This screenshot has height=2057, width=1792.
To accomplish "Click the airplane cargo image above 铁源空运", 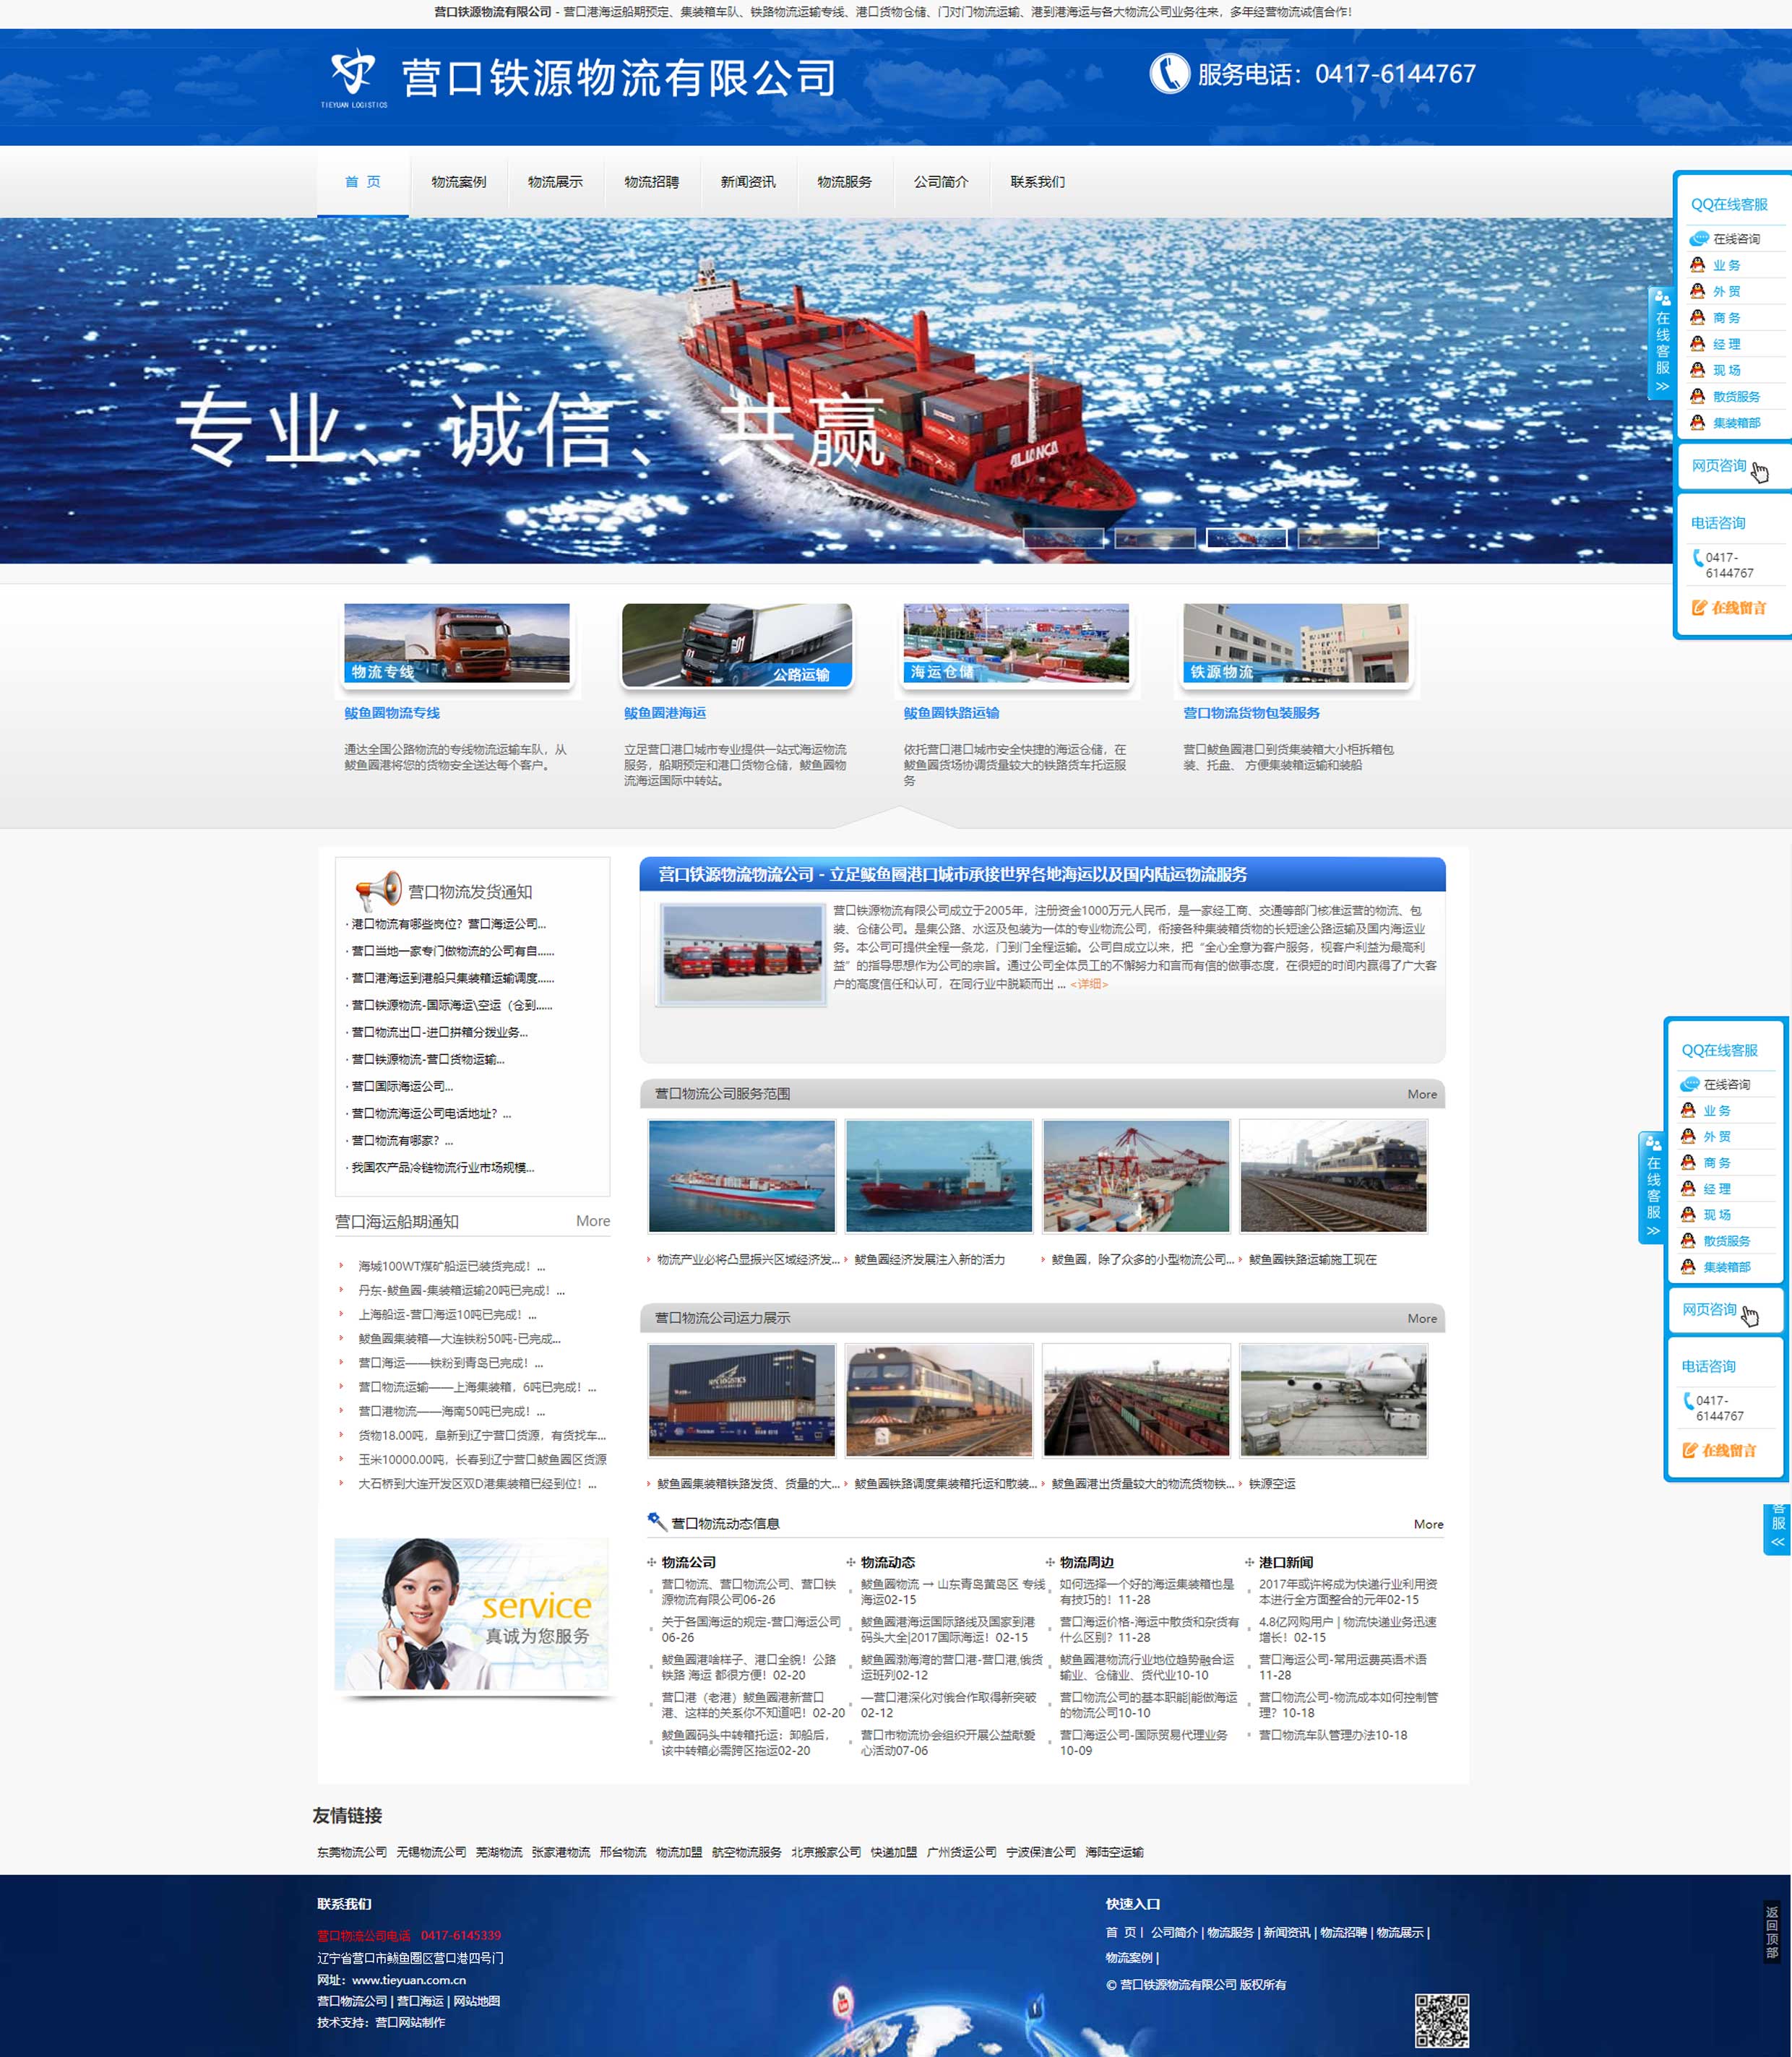I will pyautogui.click(x=1333, y=1400).
